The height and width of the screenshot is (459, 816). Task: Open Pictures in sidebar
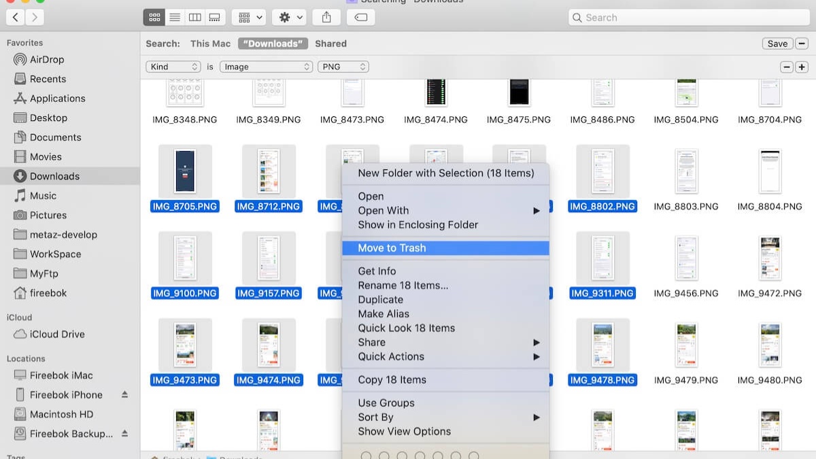point(48,215)
